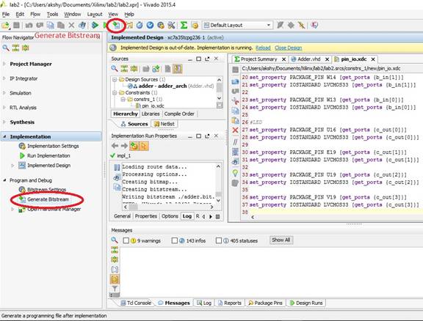The width and height of the screenshot is (423, 321).
Task: Switch to the Adder.vhd tab
Action: (x=309, y=59)
